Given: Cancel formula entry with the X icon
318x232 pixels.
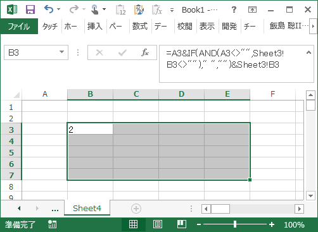Looking at the screenshot, I should pyautogui.click(x=99, y=52).
